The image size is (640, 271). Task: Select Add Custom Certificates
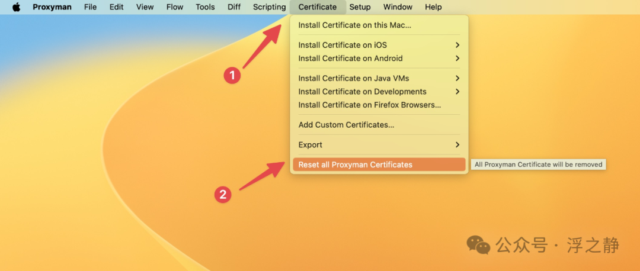[x=379, y=125]
